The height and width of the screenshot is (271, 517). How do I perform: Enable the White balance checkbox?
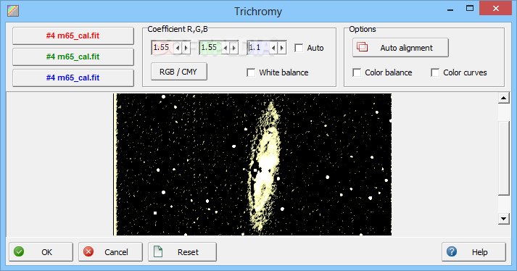point(251,72)
